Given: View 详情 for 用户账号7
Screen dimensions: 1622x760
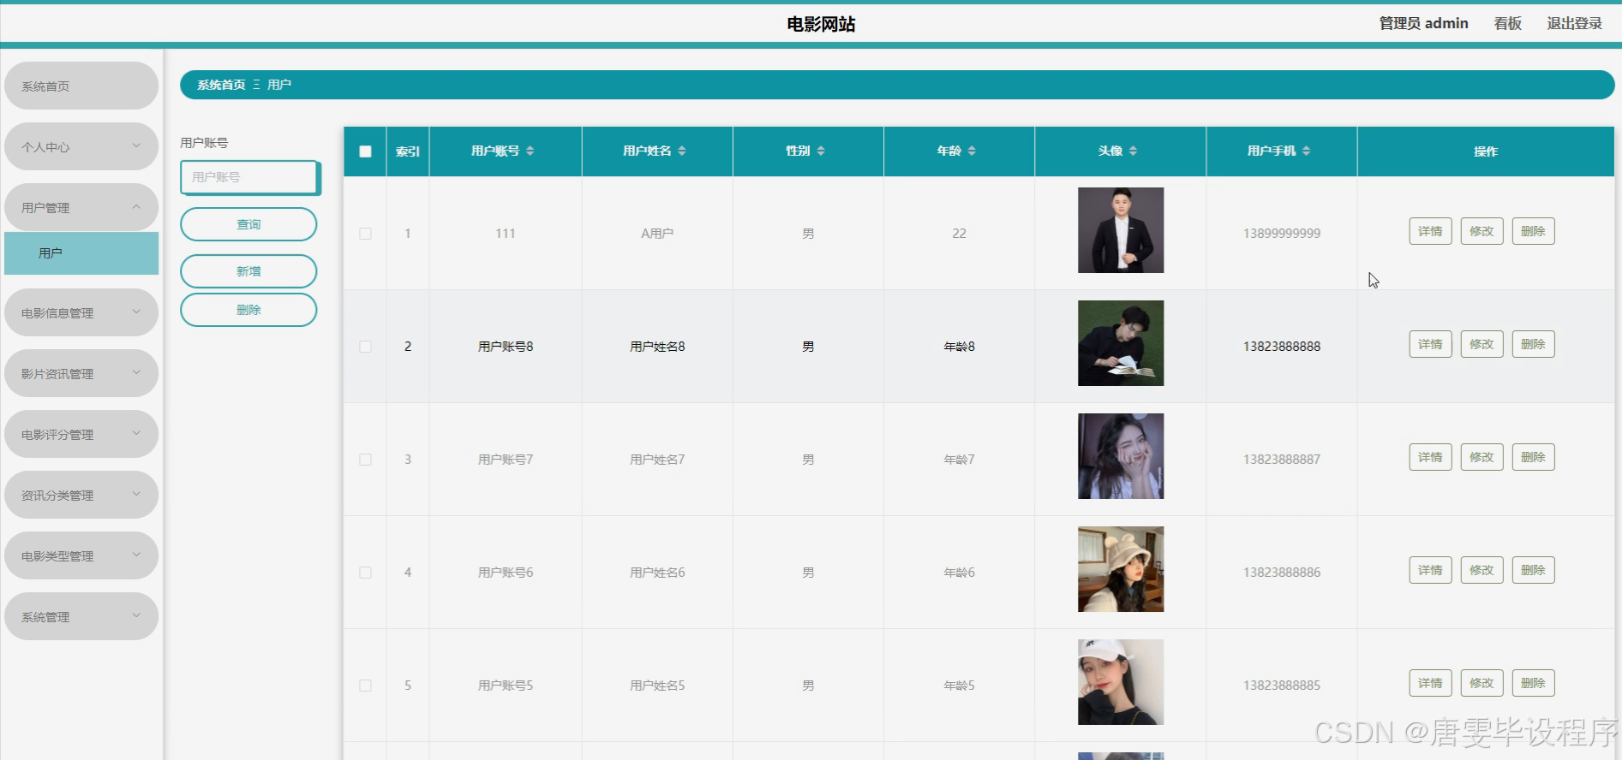Looking at the screenshot, I should pos(1430,457).
